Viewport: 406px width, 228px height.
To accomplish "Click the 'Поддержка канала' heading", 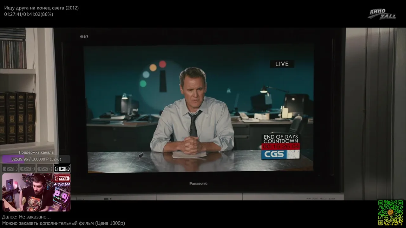I will pos(36,152).
